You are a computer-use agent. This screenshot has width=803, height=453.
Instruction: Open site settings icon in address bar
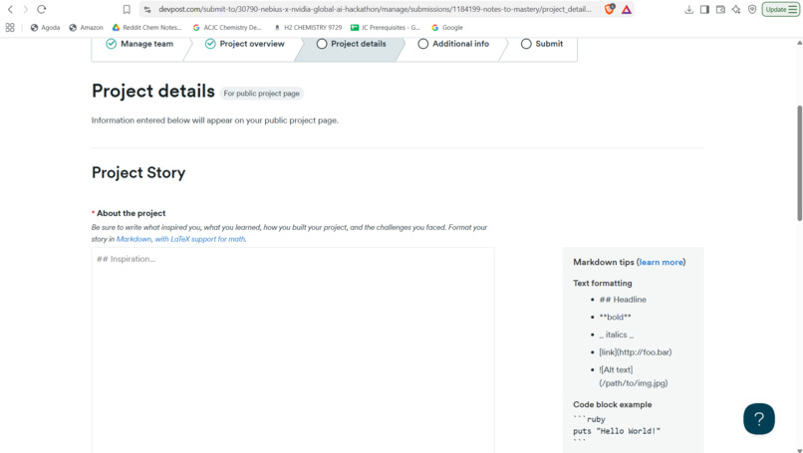[x=147, y=9]
